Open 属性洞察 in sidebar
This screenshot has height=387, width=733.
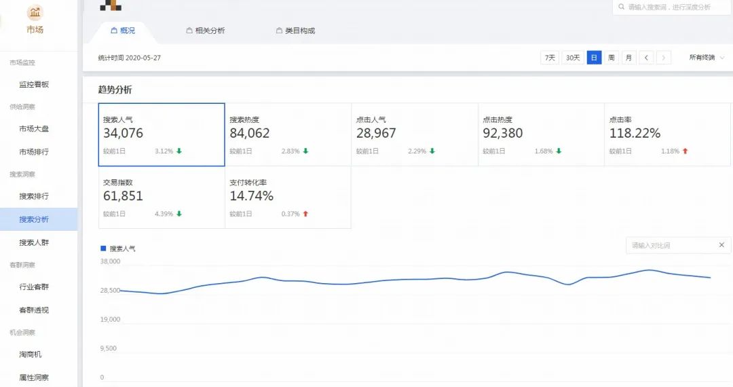tap(34, 377)
